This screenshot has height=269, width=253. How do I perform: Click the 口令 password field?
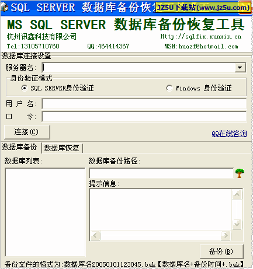coord(144,117)
